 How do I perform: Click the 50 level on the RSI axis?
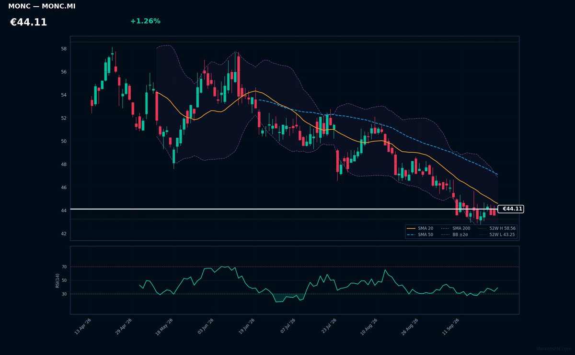tap(64, 280)
